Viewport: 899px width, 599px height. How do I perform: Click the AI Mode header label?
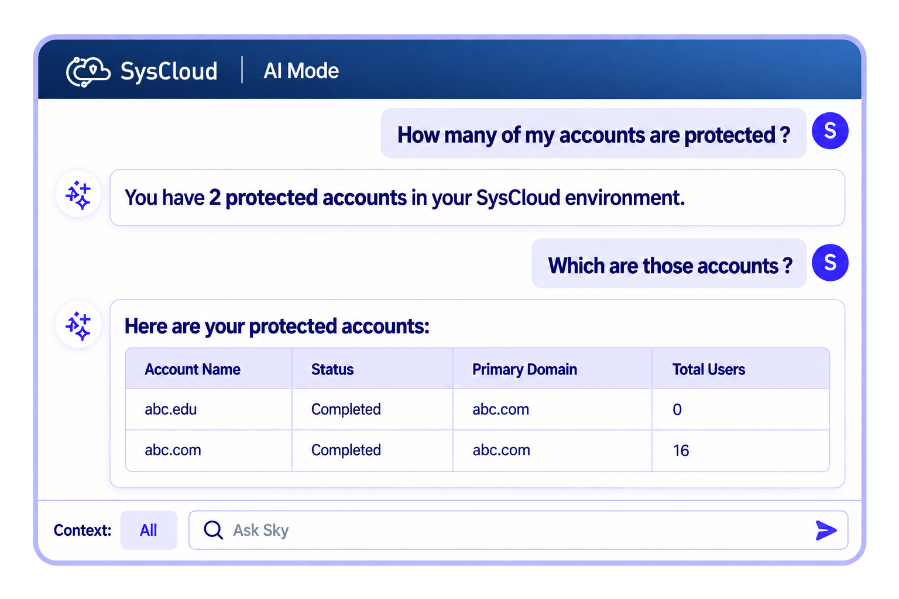tap(301, 71)
